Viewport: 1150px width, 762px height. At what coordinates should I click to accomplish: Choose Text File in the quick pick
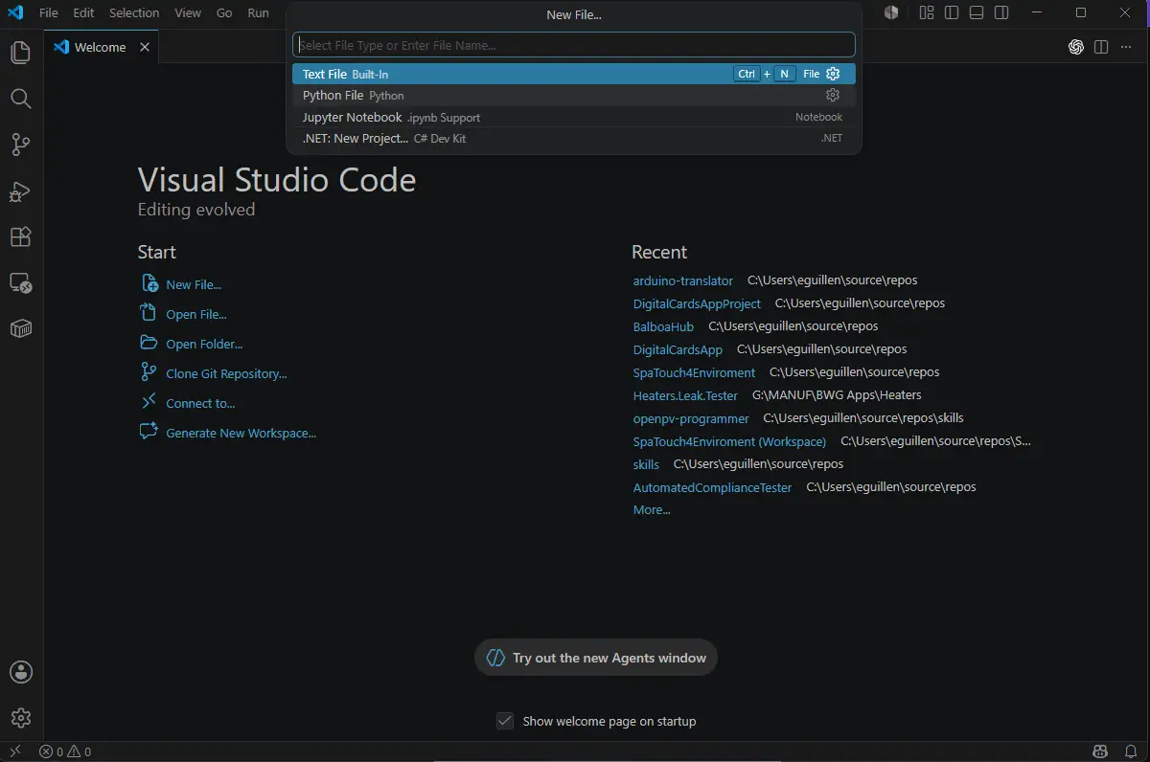(x=573, y=74)
